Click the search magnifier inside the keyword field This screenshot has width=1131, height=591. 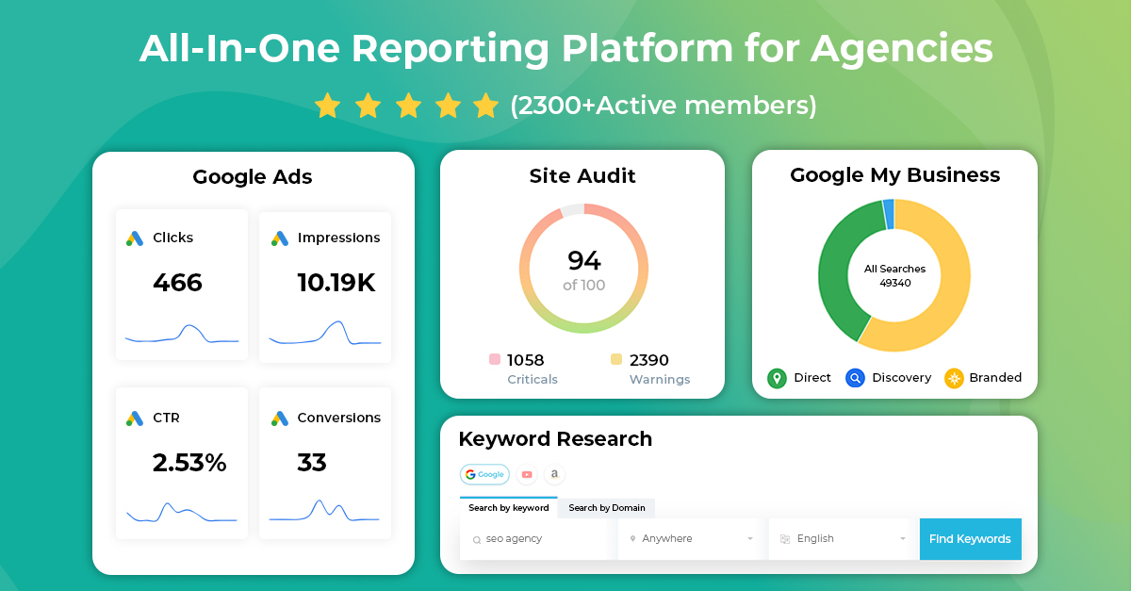pyautogui.click(x=476, y=538)
